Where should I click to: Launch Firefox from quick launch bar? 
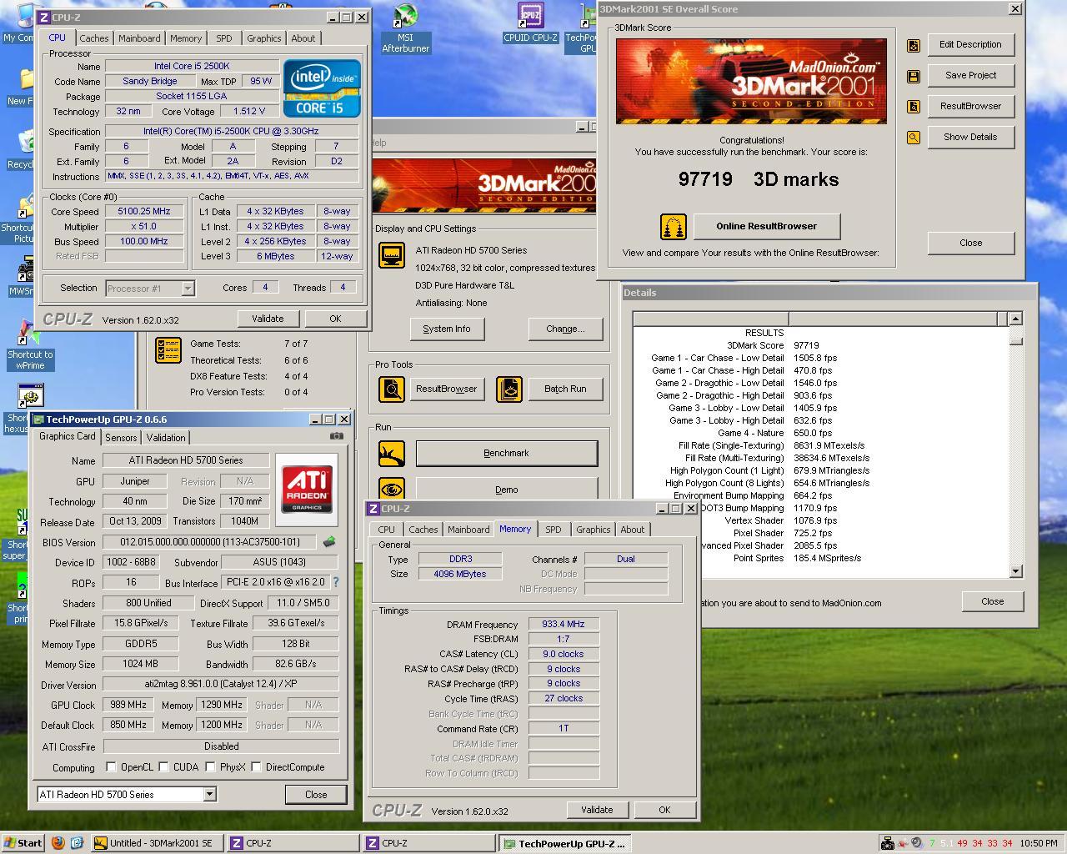(58, 843)
